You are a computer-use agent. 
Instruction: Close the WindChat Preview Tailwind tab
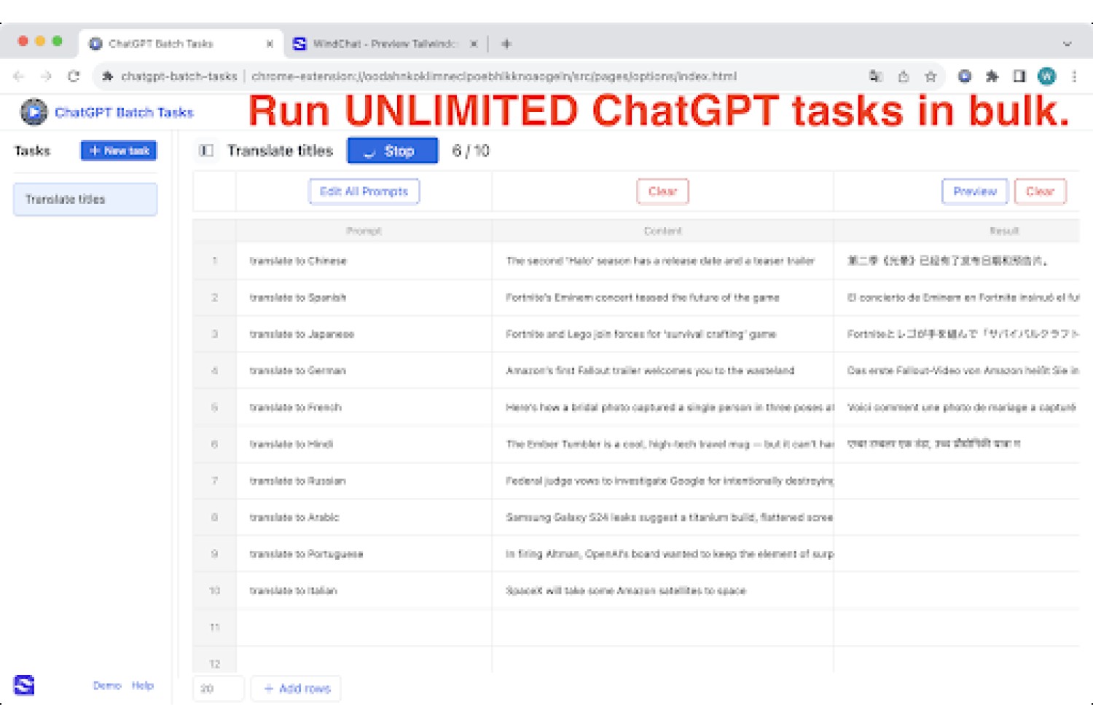point(474,44)
